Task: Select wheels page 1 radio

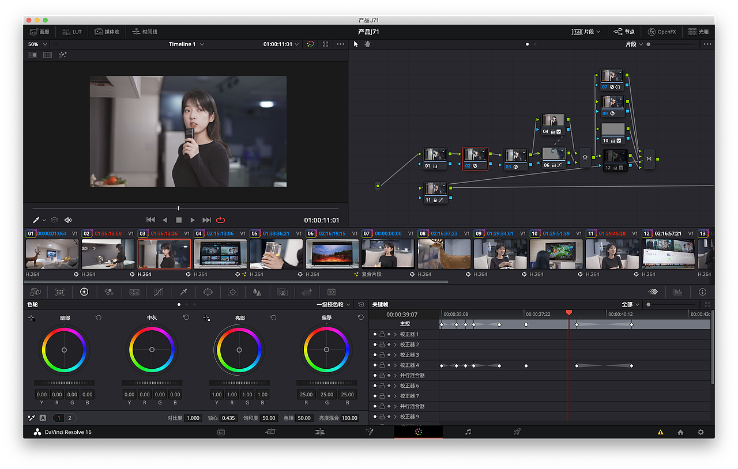Action: click(59, 418)
